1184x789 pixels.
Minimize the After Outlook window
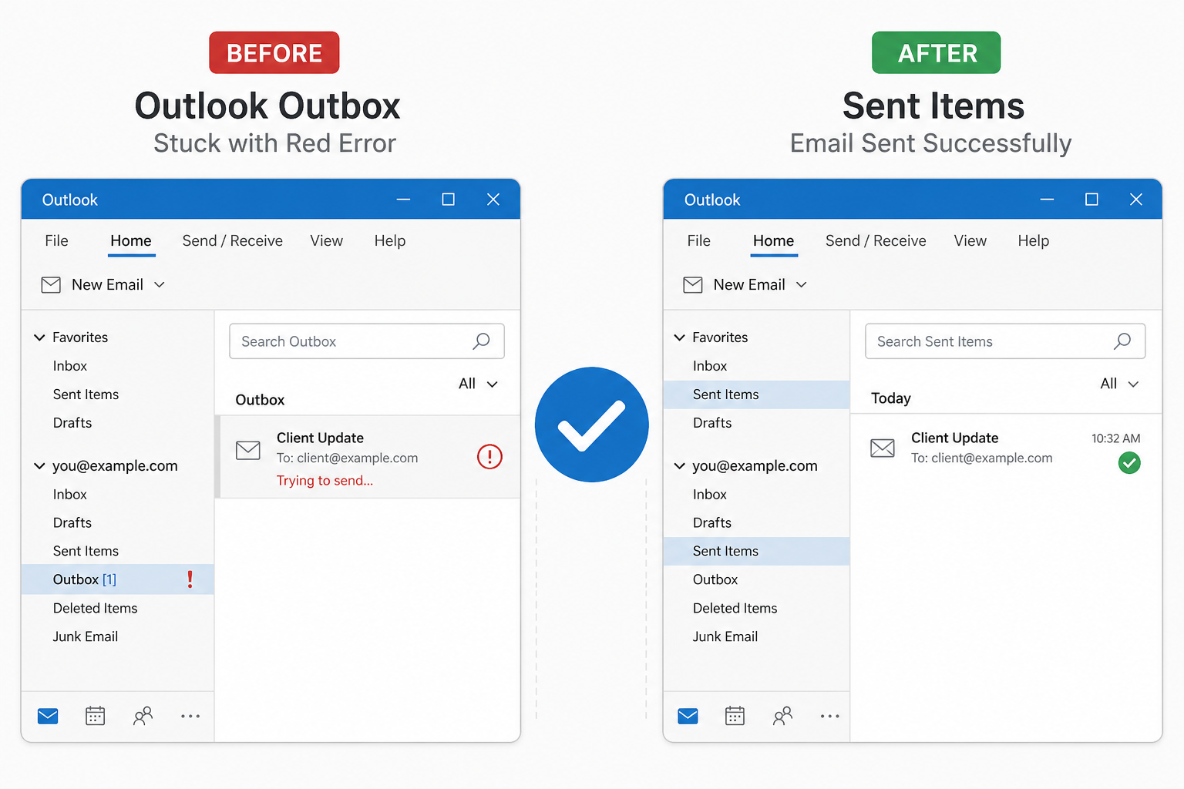[x=1047, y=200]
